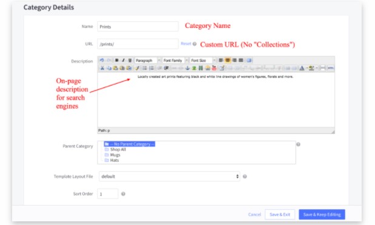
Task: Click Save & Keep Editing
Action: [x=322, y=215]
